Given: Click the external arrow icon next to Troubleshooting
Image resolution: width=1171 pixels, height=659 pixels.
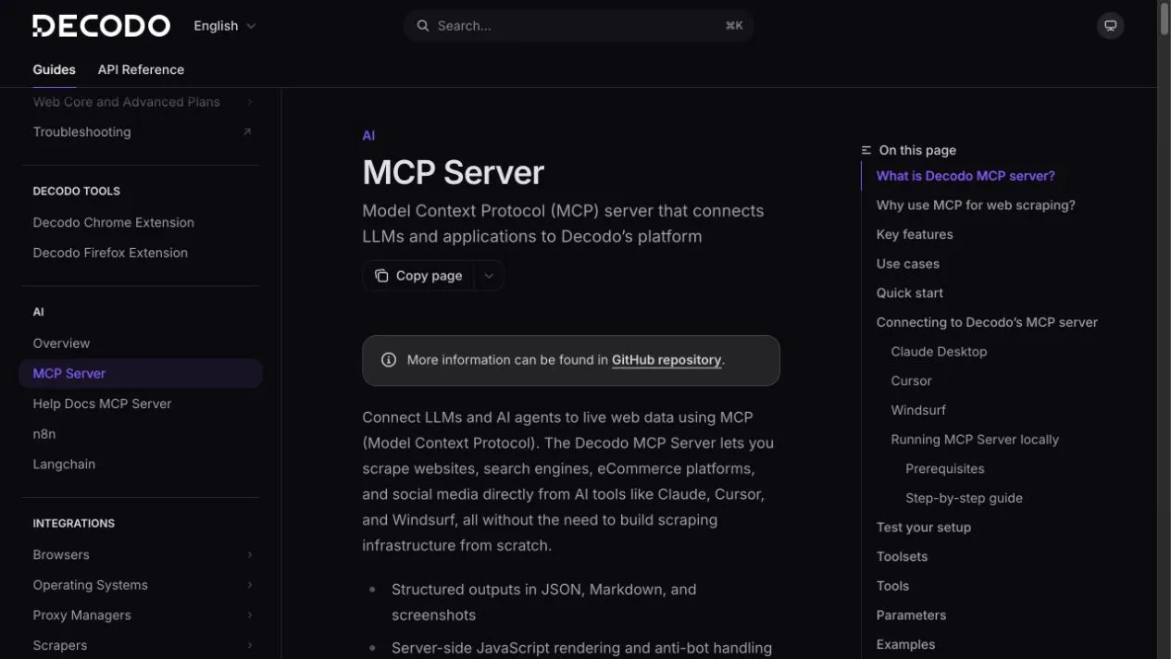Looking at the screenshot, I should (247, 131).
